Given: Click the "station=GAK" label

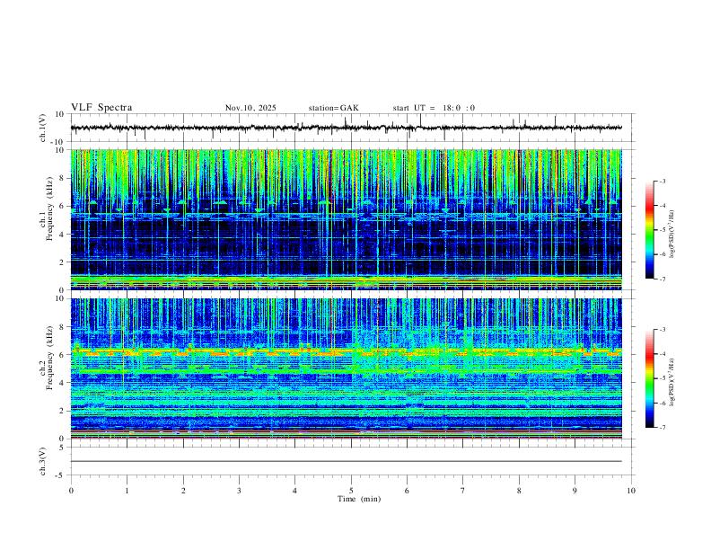Looking at the screenshot, I should (x=333, y=108).
